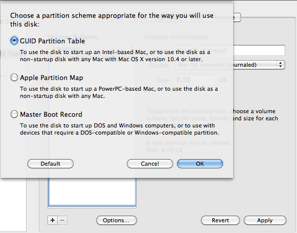This screenshot has width=297, height=233.
Task: Click the "GUID Partition Table" label text
Action: tap(53, 41)
